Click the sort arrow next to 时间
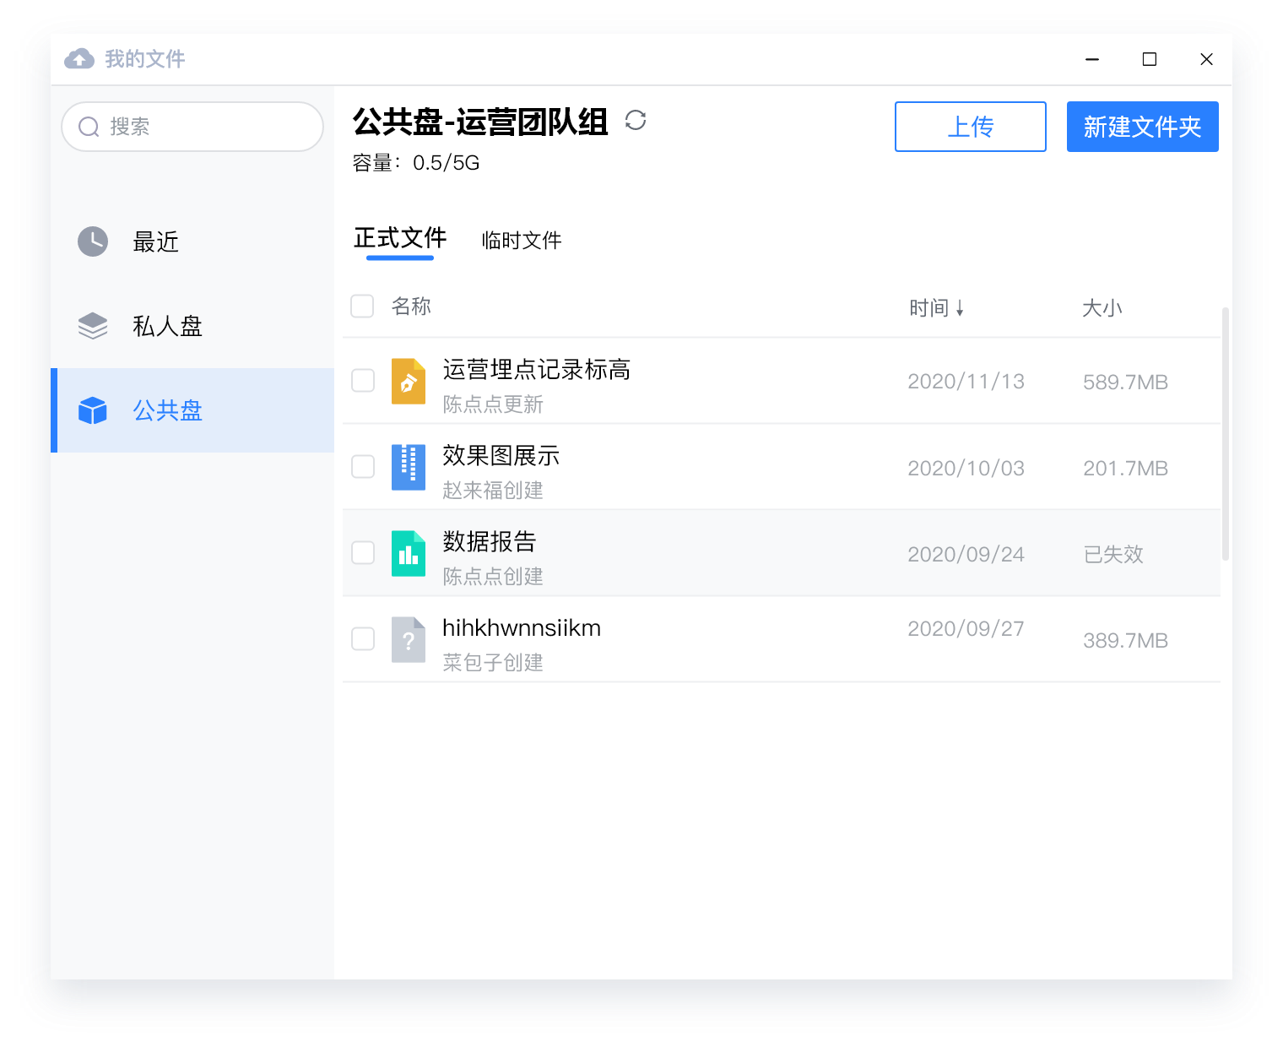Screen dimensions: 1283x1047 (960, 308)
